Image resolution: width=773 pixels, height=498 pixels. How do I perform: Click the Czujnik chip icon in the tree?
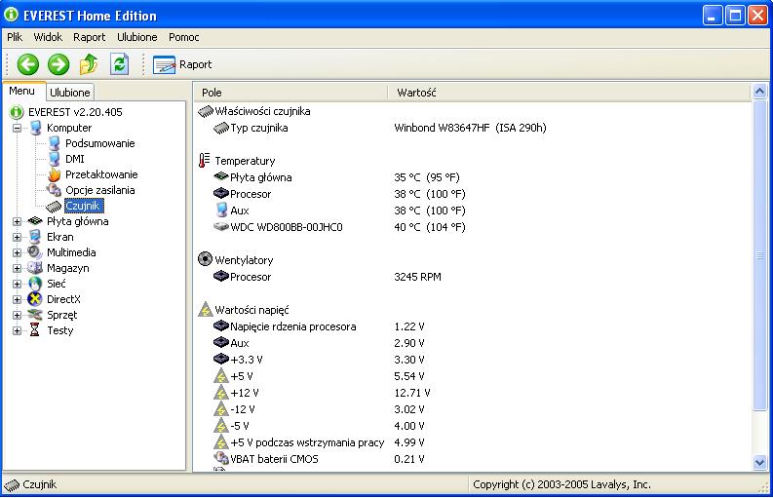pos(54,206)
